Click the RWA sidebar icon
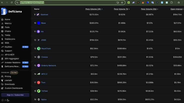This screenshot has height=103, width=184. point(2,43)
